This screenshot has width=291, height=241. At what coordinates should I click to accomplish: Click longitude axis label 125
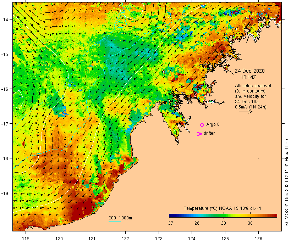[x=225, y=239]
